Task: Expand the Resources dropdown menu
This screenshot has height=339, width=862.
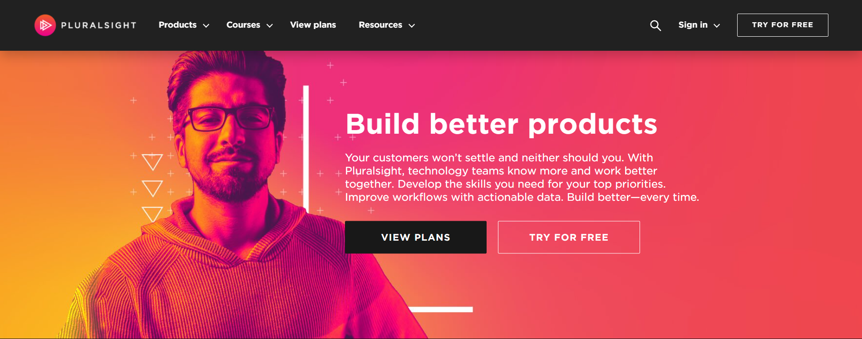Action: [380, 25]
